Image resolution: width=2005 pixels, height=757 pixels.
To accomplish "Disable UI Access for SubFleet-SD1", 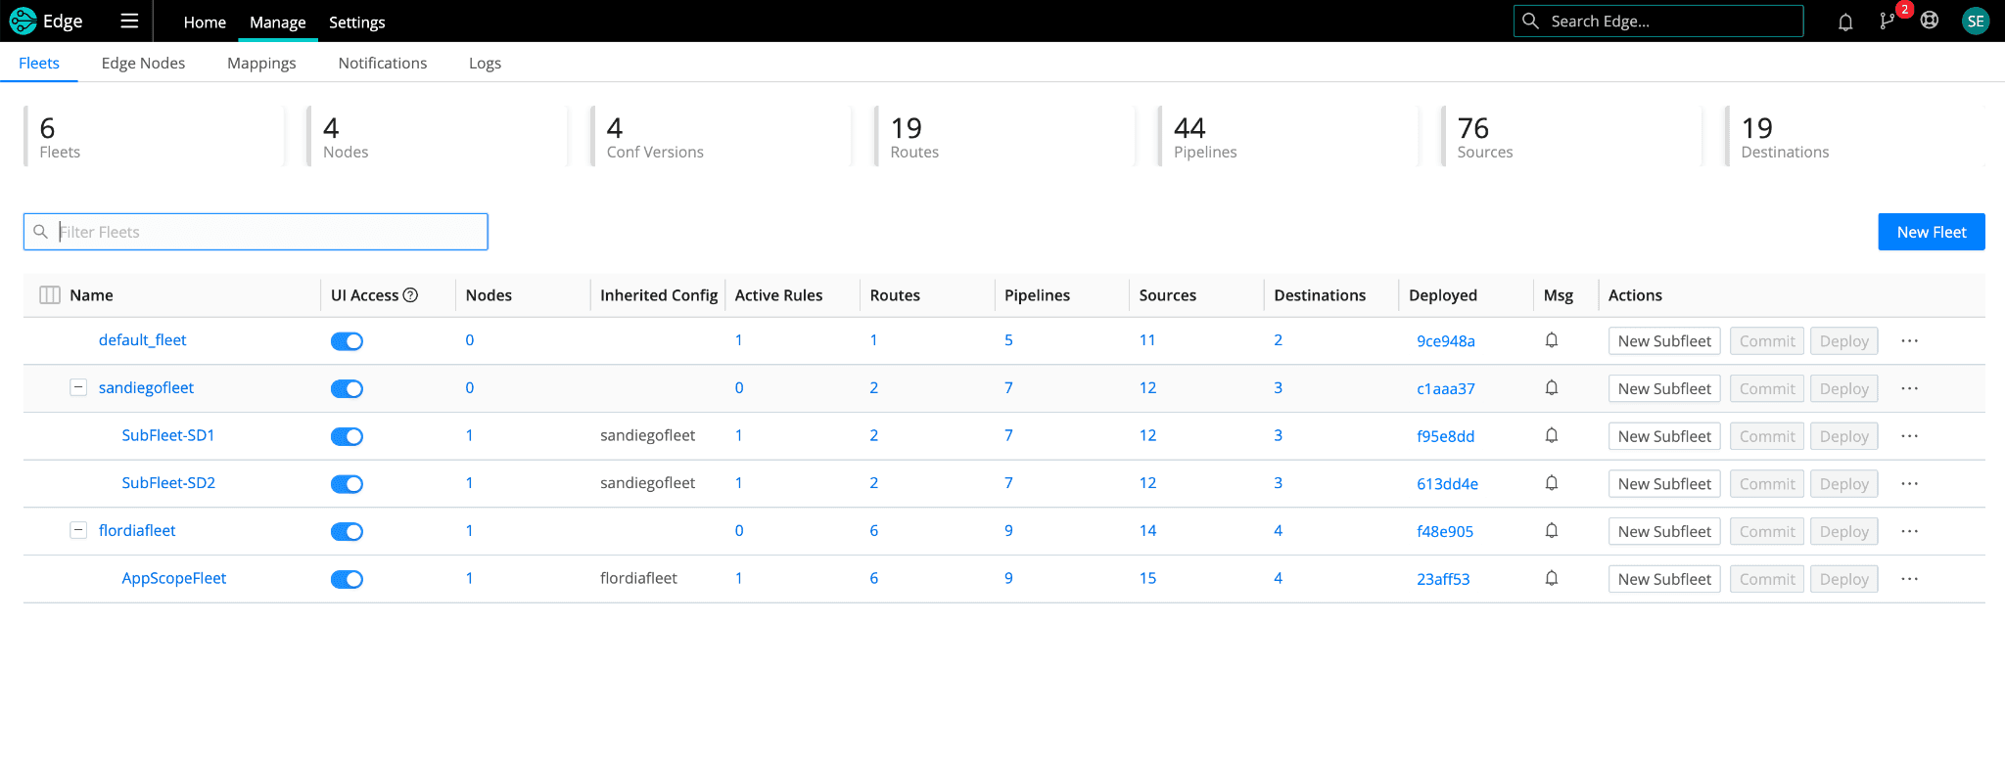I will pos(347,436).
